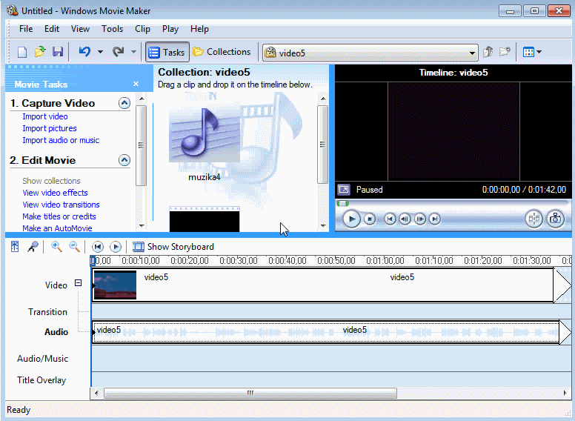Create a new collection folder icon
The height and width of the screenshot is (421, 575).
(505, 52)
